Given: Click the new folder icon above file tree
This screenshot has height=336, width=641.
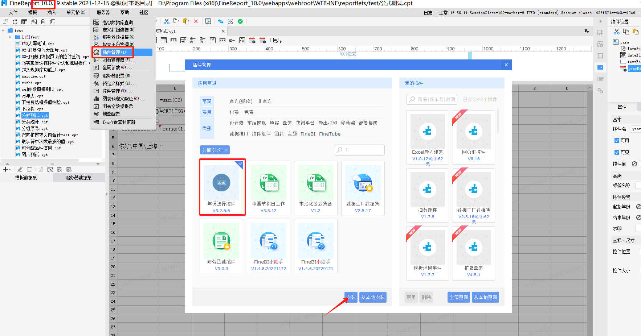Looking at the screenshot, I should tap(5, 22).
